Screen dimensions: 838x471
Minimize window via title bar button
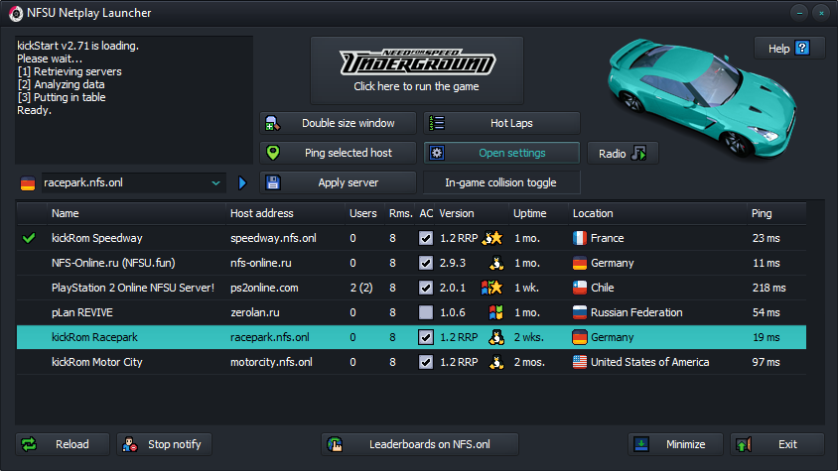[x=799, y=13]
